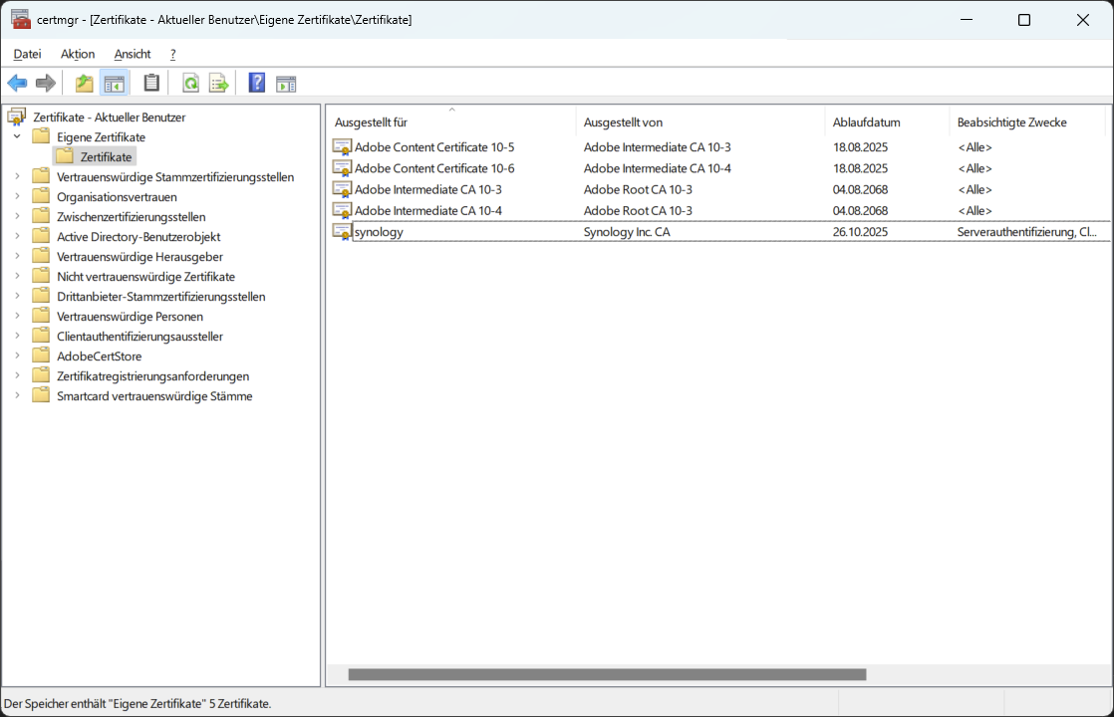The image size is (1114, 717).
Task: Expand Drittanbieter-Stammzertifizierungsstellen node arrow
Action: [x=17, y=296]
